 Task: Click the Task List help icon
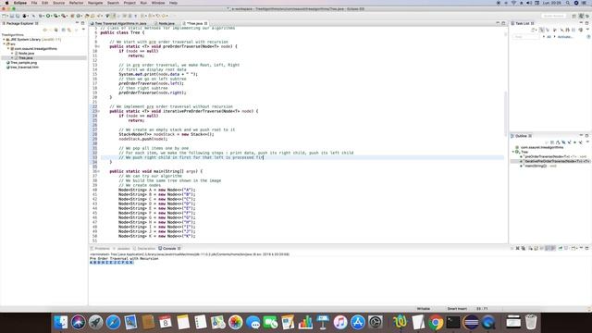coord(588,37)
